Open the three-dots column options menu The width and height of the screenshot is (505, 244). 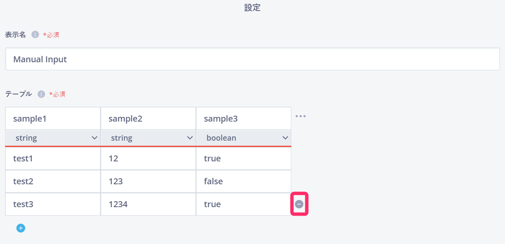click(301, 116)
